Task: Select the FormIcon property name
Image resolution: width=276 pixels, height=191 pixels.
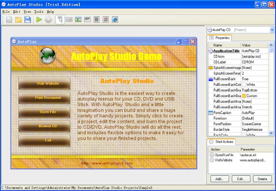Action: coord(220,118)
